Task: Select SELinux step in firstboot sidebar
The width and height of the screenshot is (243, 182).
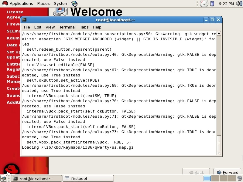Action: (13, 31)
